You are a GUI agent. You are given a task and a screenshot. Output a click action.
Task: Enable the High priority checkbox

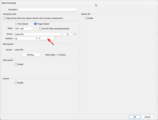[5, 18]
